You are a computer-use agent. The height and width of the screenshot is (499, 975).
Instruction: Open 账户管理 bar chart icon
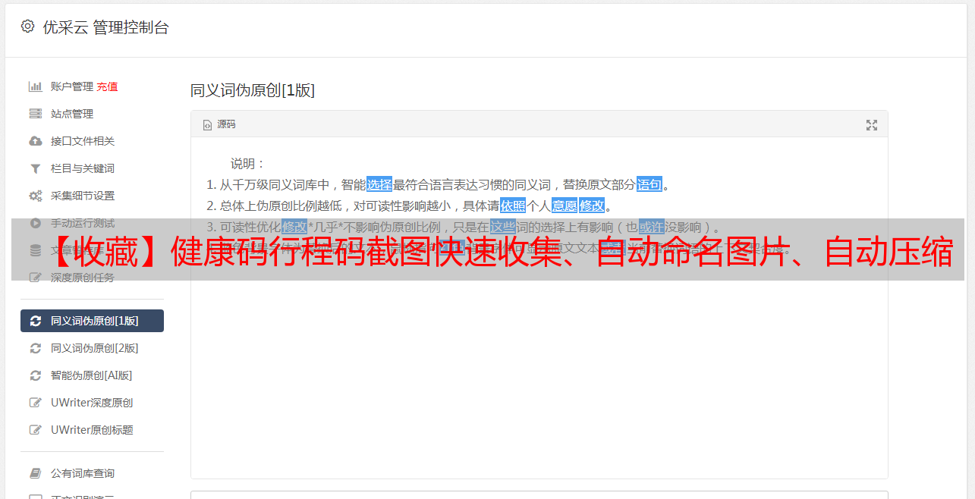click(35, 86)
